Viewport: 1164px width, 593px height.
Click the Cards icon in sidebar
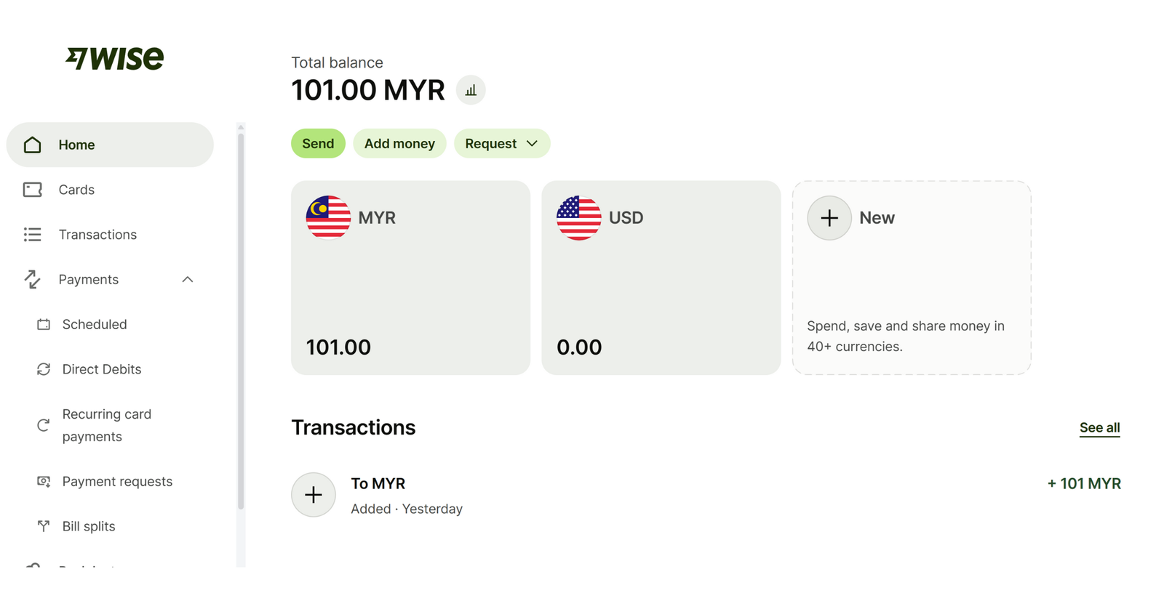coord(33,190)
